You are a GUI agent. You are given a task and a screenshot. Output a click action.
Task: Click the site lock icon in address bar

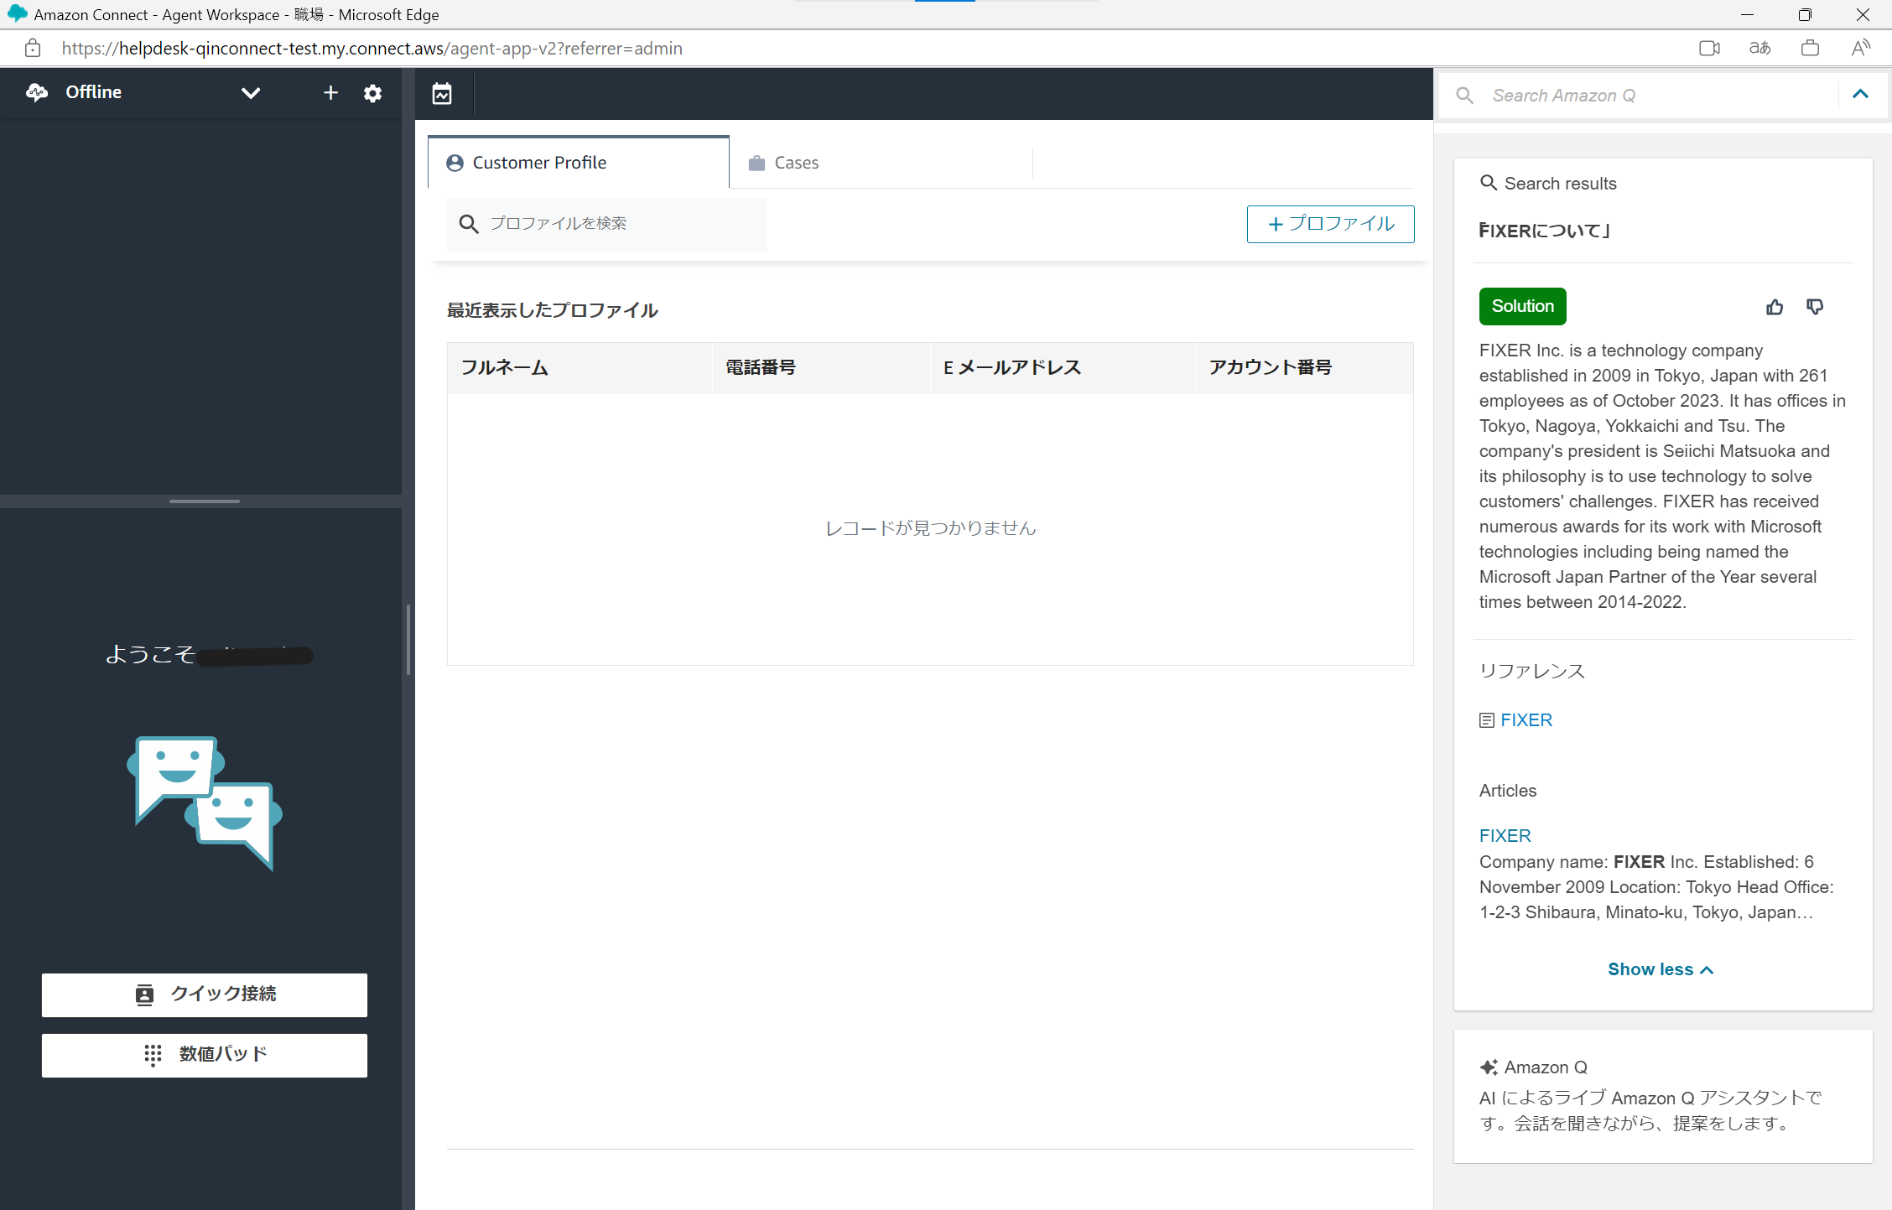33,49
